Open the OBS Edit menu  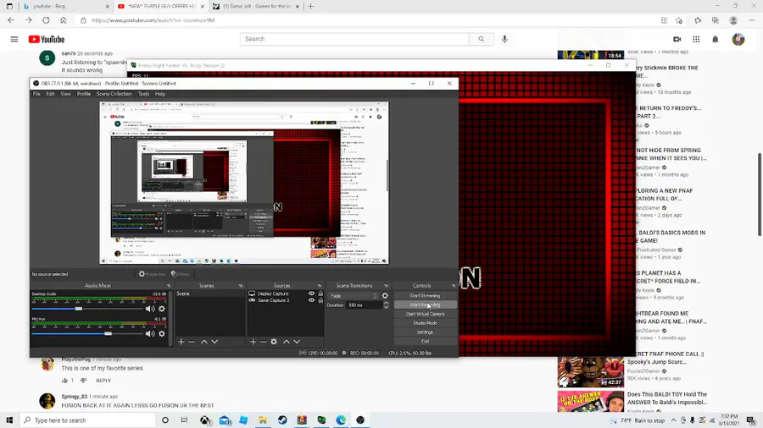50,94
